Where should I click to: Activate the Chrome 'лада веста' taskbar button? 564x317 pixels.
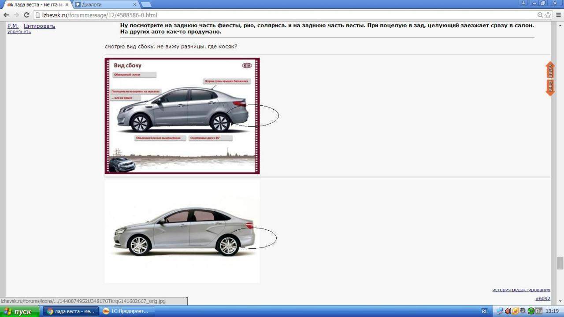[x=71, y=311]
